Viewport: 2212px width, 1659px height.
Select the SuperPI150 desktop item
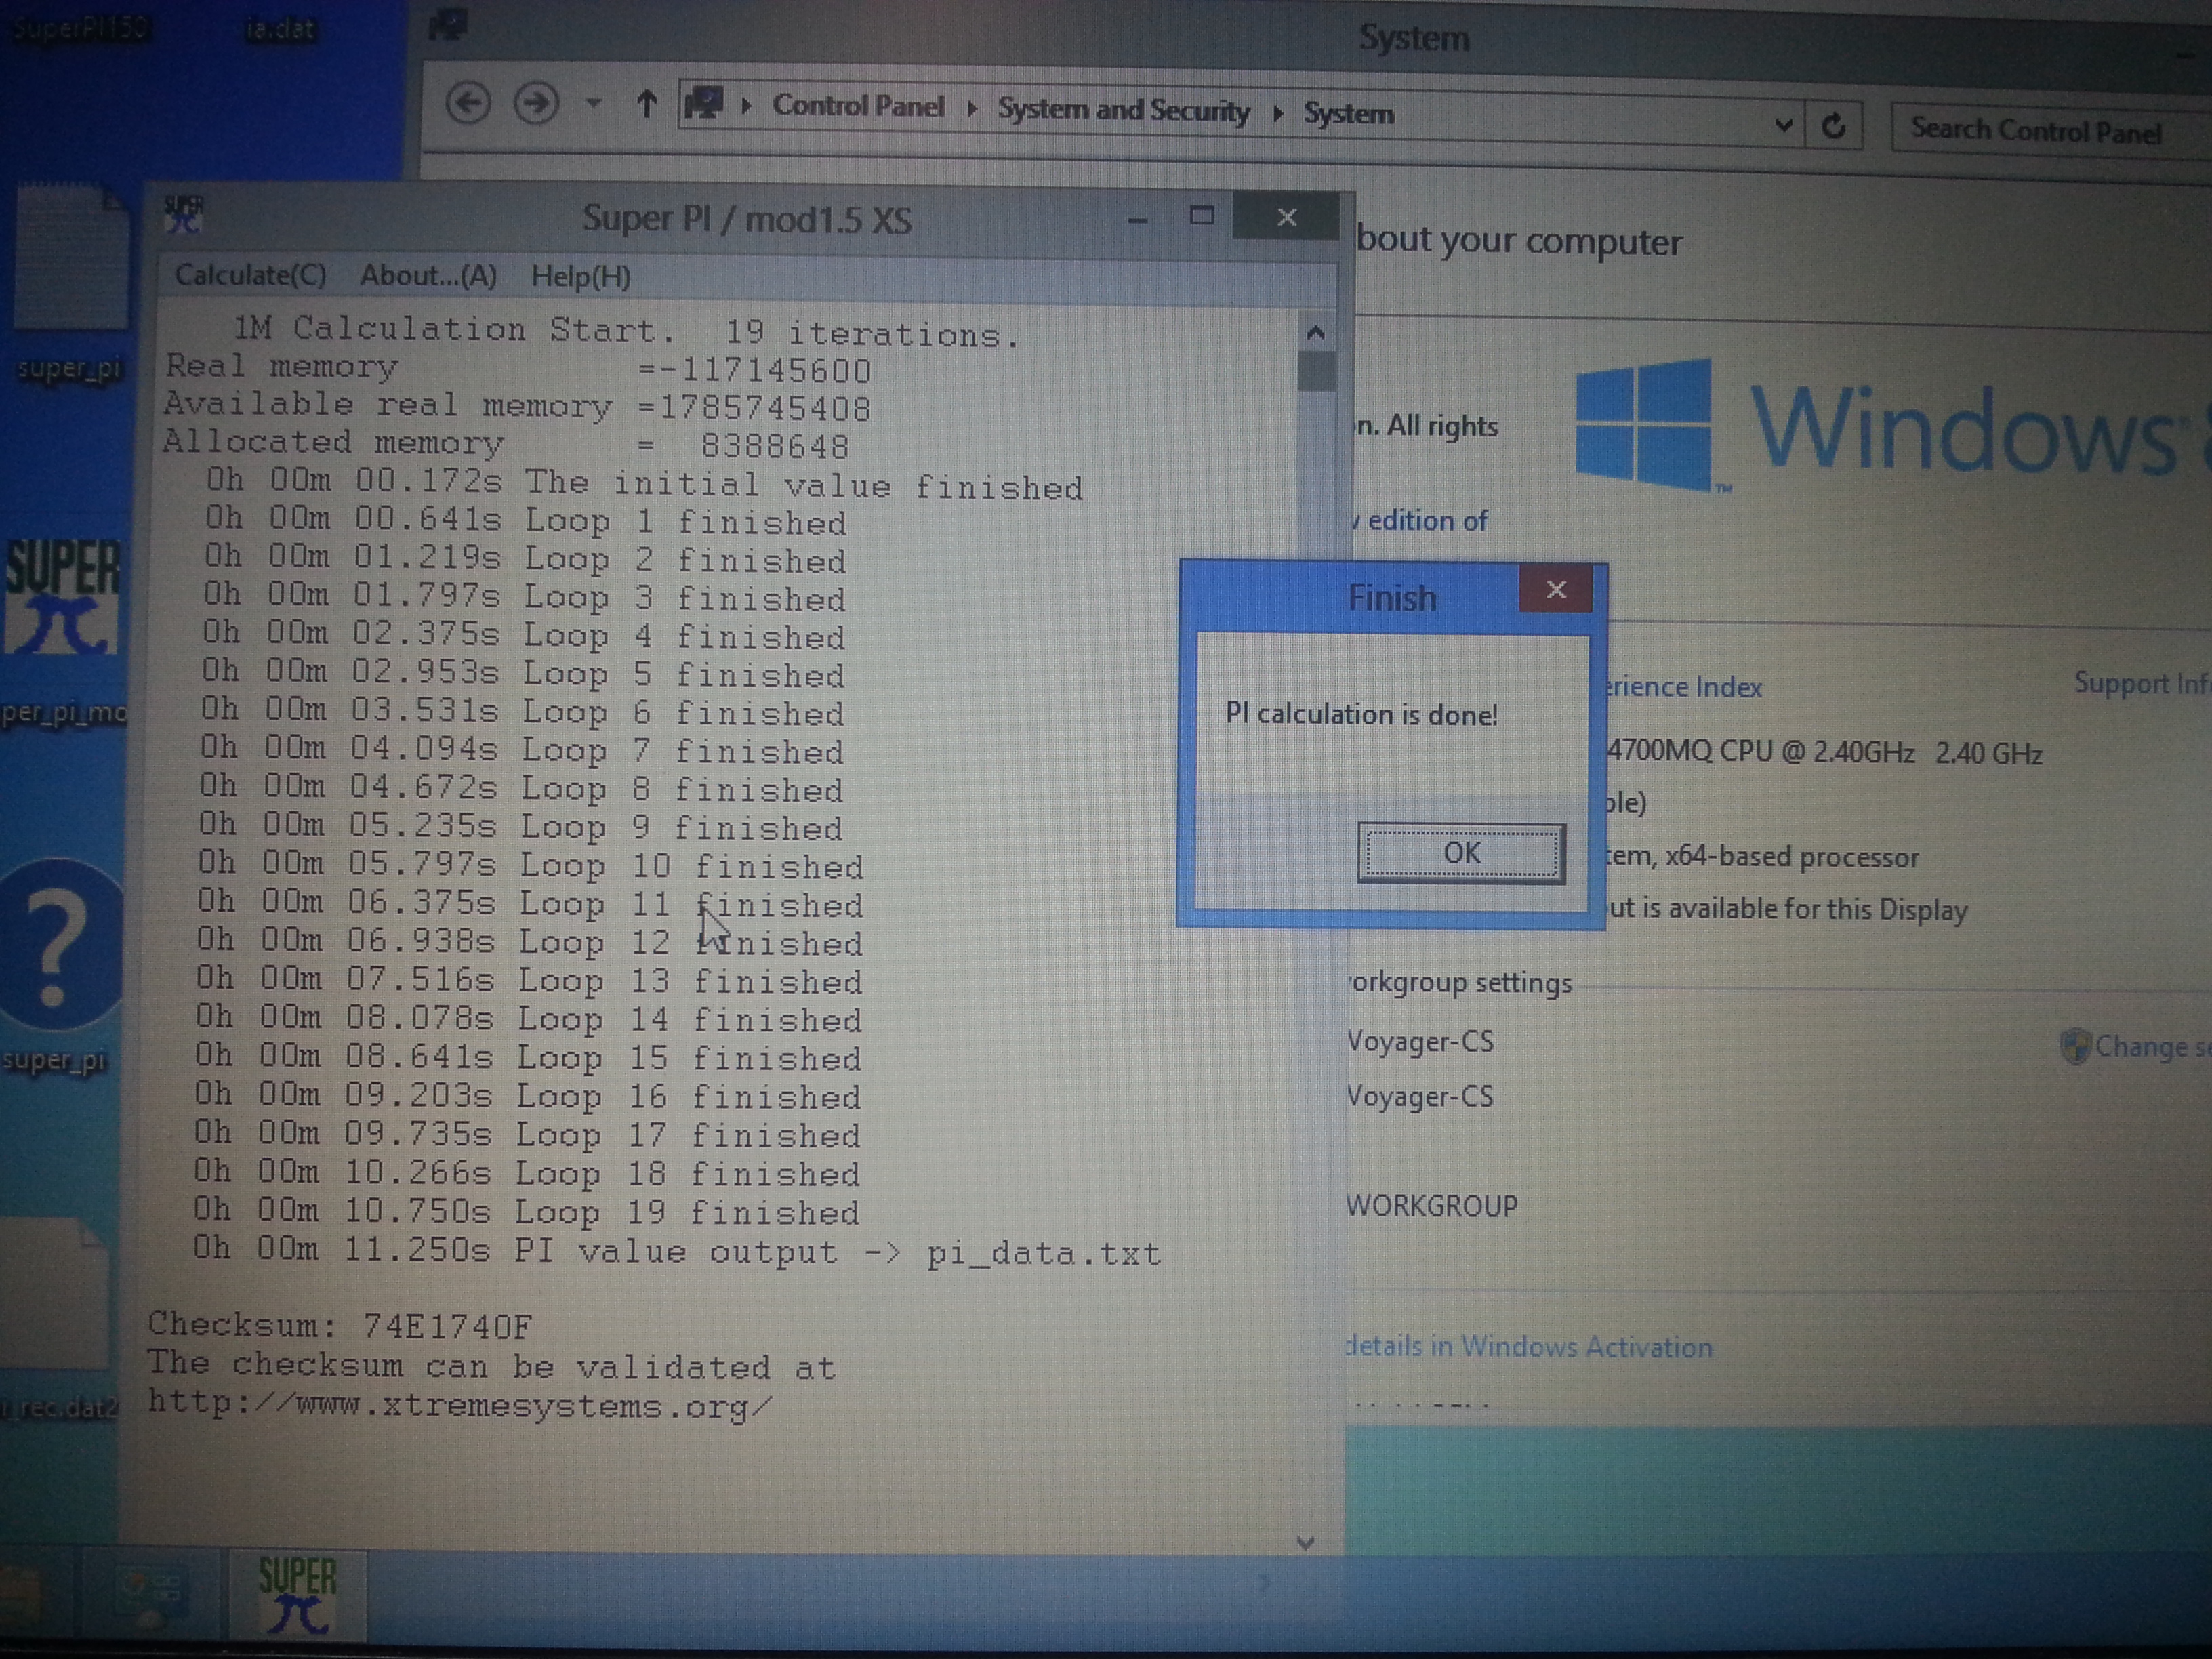click(x=80, y=27)
